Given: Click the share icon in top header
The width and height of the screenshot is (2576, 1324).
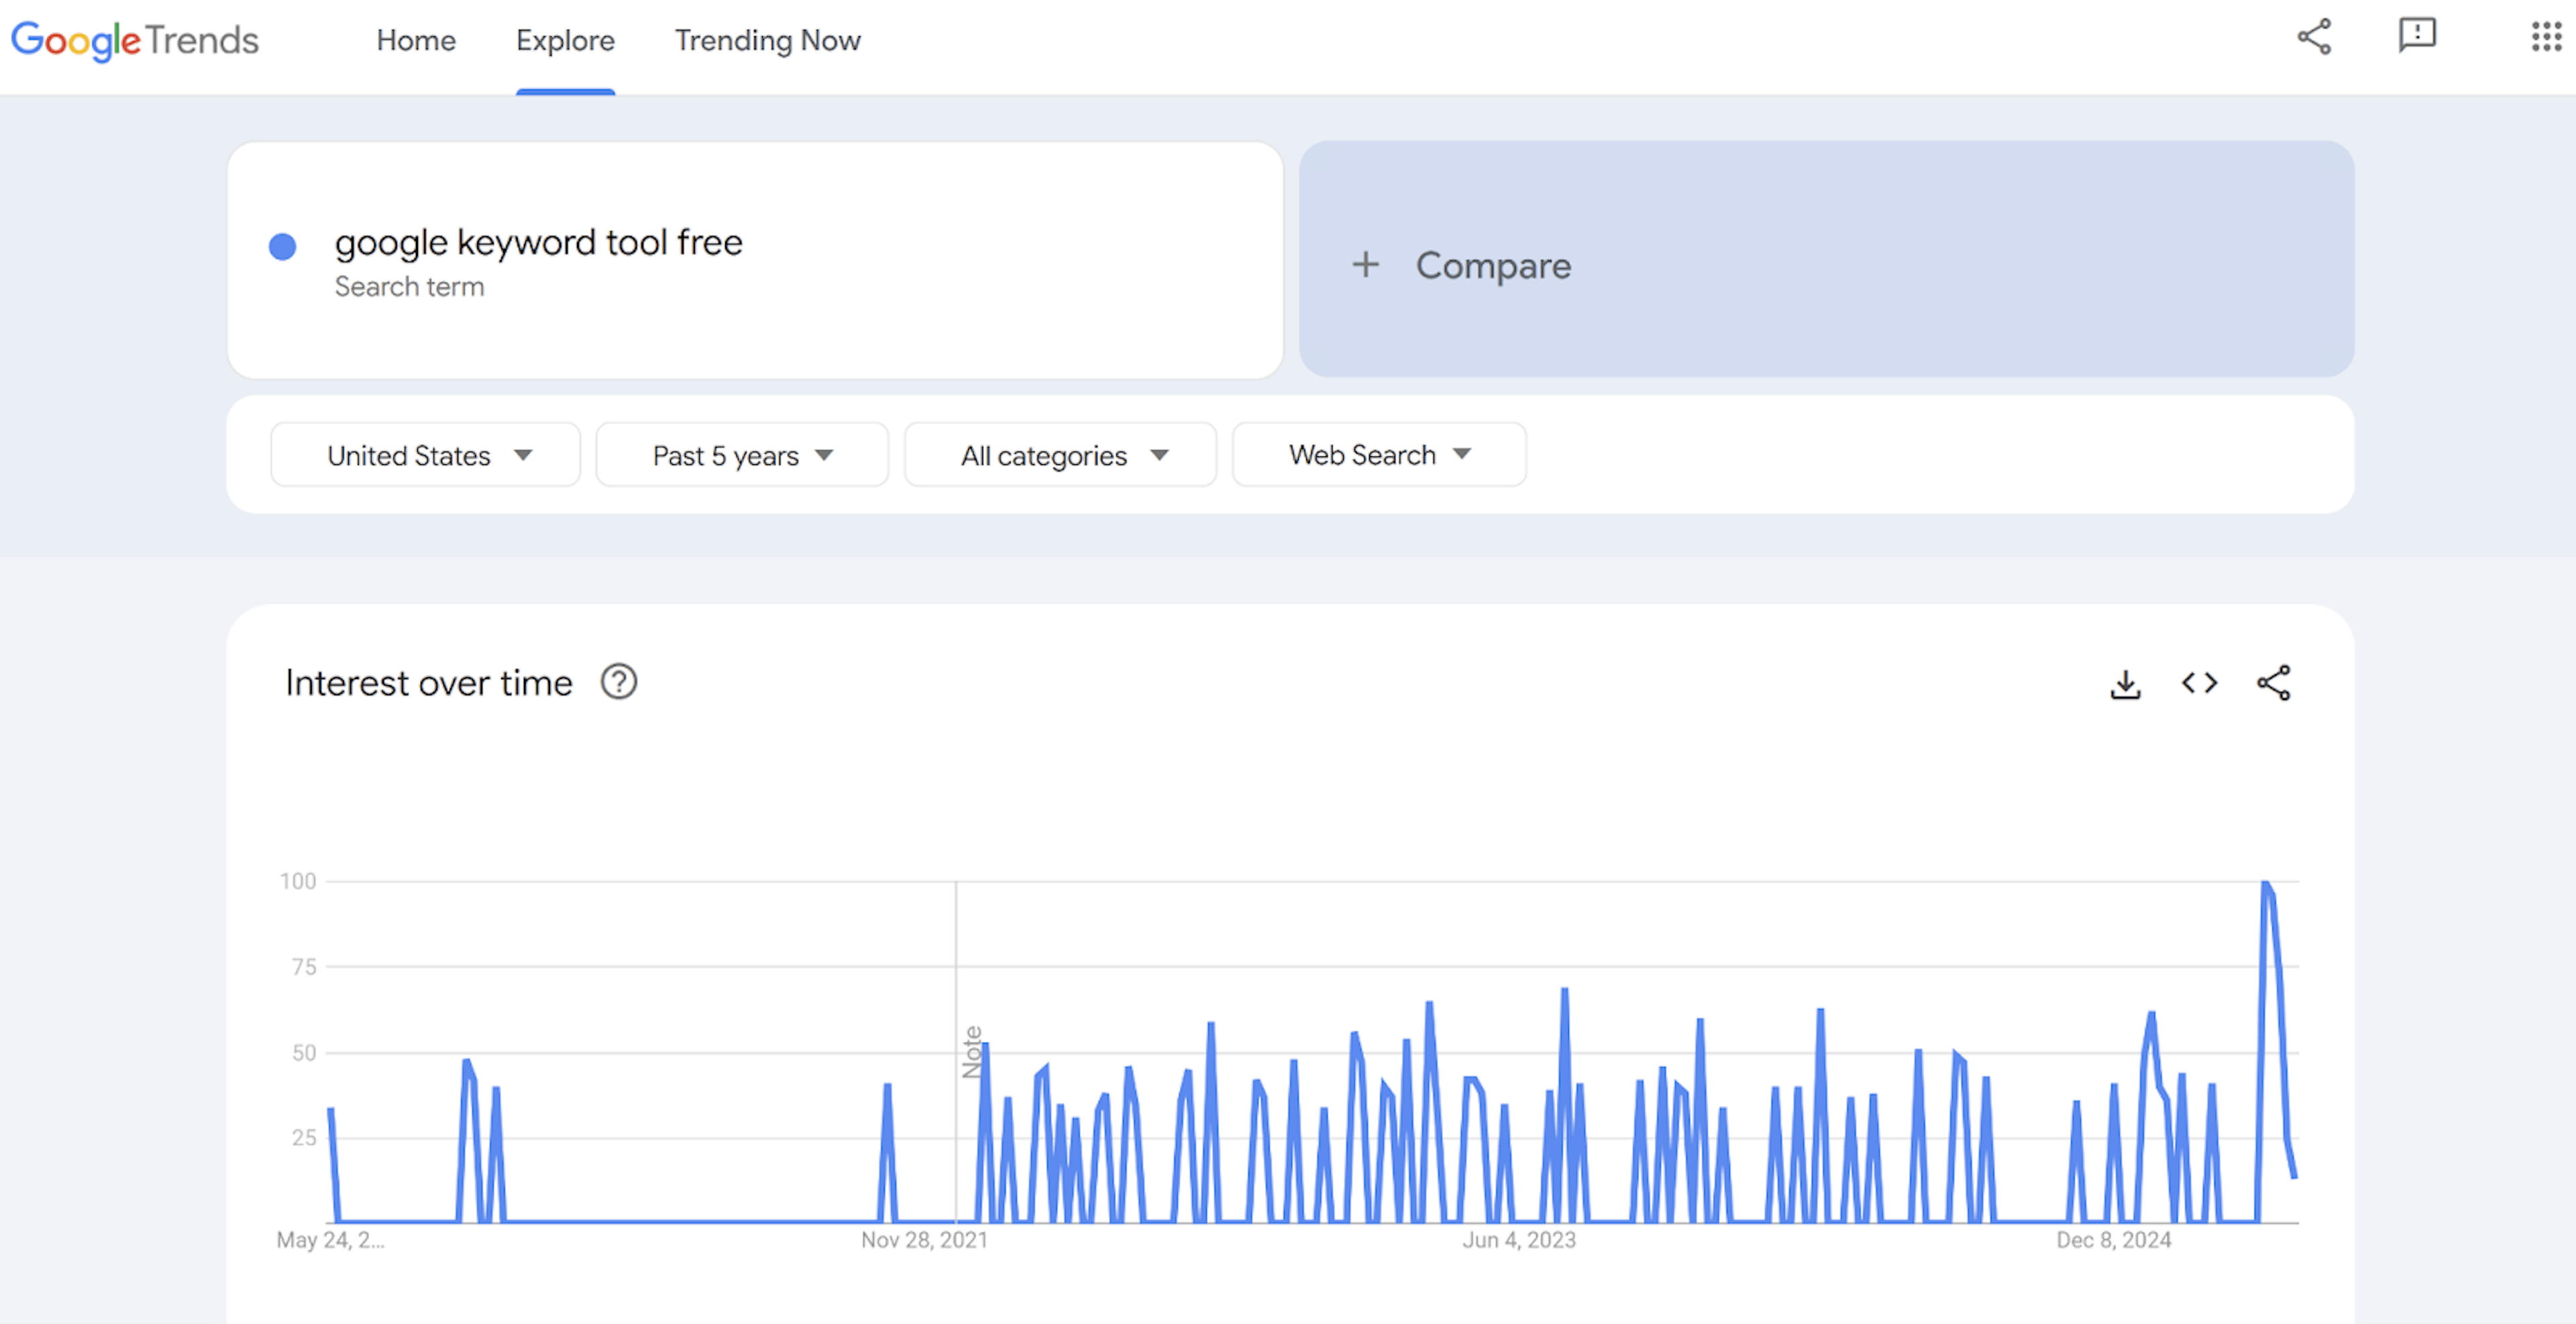Looking at the screenshot, I should tap(2314, 37).
